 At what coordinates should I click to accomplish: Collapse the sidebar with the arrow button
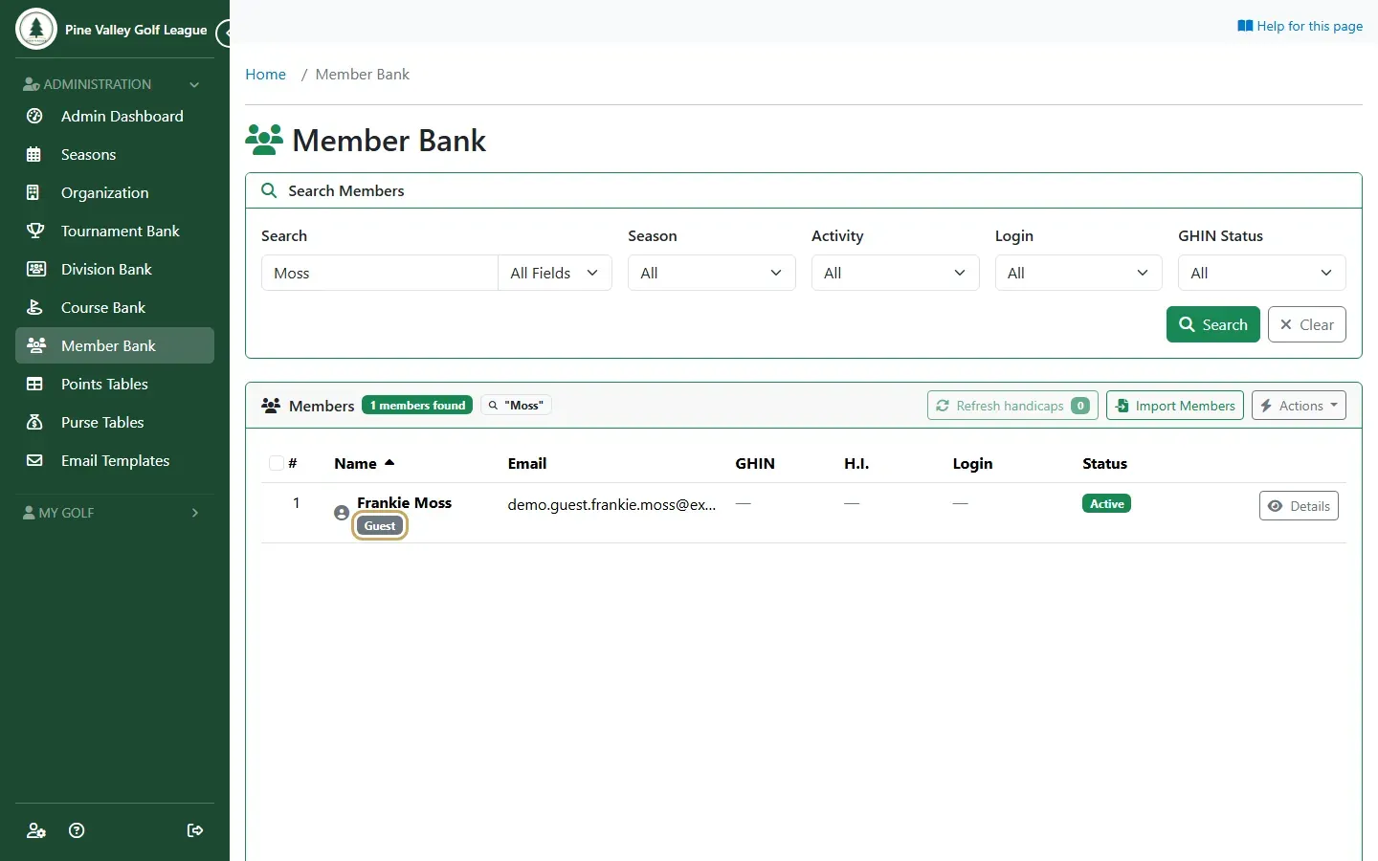point(224,33)
